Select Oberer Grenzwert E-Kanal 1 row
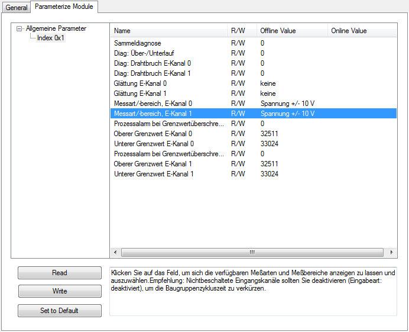This screenshot has height=332, width=409. [254, 164]
